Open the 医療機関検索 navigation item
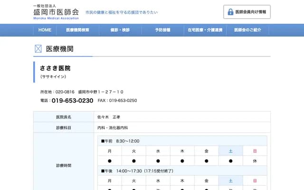The image size is (304, 190). tap(77, 30)
